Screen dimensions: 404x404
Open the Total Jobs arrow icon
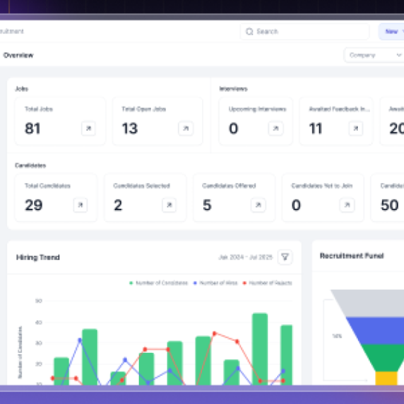pos(88,129)
